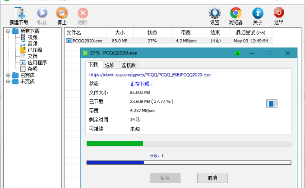Switch to the 选项 tab
305x188 pixels.
click(x=110, y=65)
